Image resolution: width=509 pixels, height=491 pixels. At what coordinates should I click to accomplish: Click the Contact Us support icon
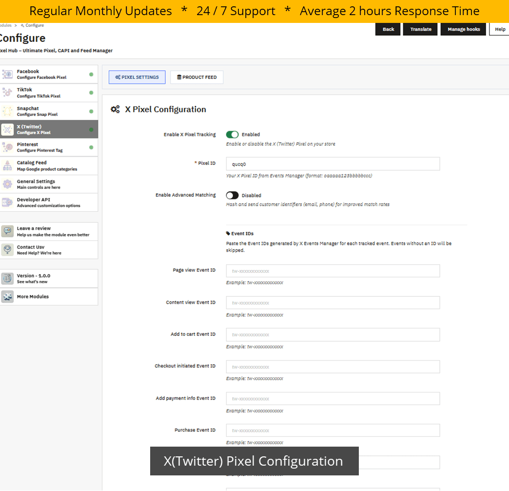[x=7, y=250]
